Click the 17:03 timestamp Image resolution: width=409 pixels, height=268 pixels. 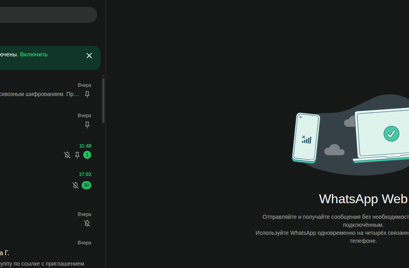tap(85, 174)
